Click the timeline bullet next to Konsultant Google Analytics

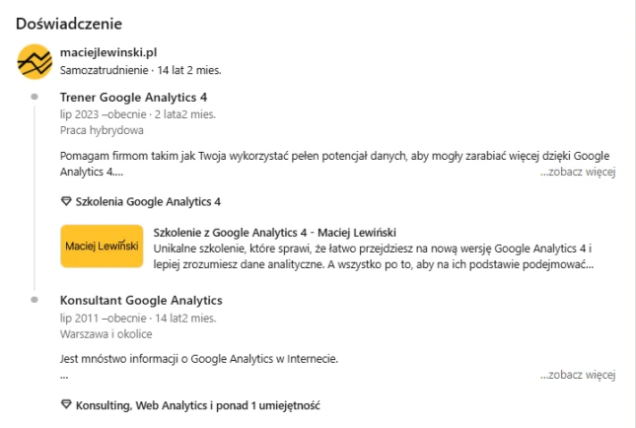click(x=35, y=300)
